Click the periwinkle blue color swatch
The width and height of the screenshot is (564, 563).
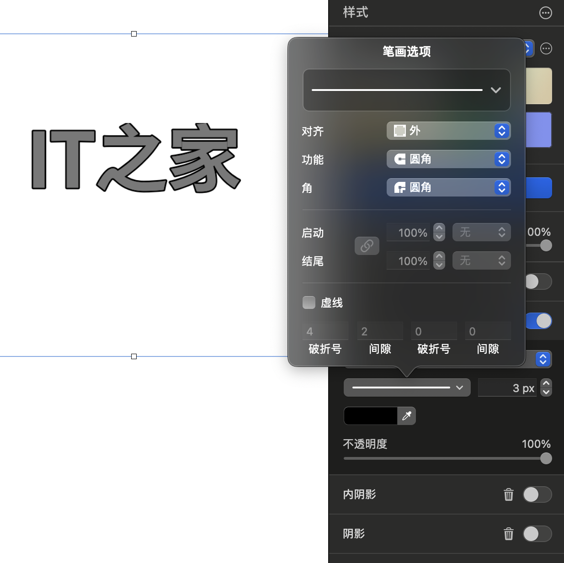539,130
